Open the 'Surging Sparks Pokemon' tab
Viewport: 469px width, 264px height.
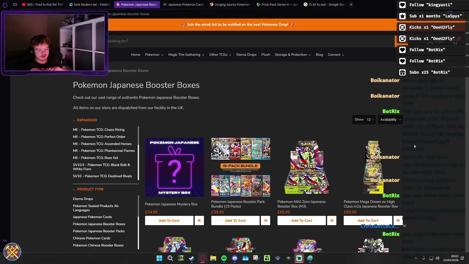[230, 5]
